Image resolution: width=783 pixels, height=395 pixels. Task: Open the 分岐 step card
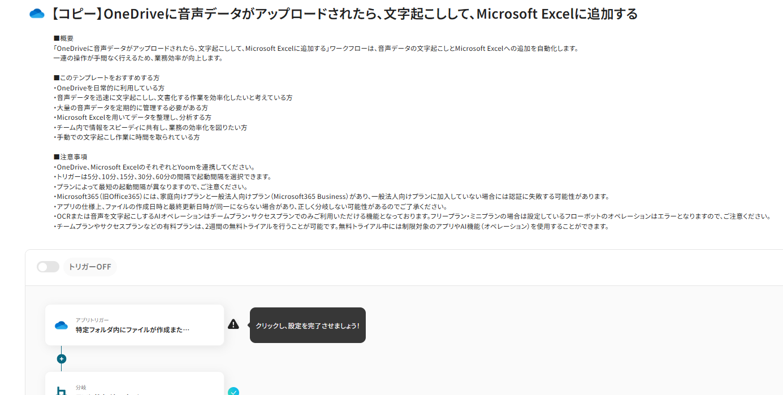(x=135, y=384)
